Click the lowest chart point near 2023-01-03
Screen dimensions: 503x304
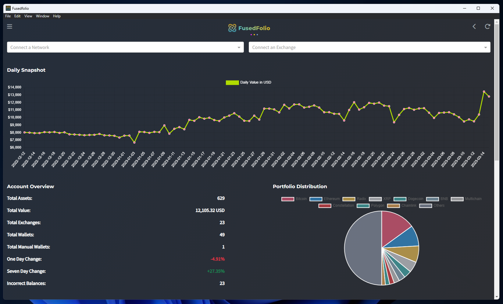pos(134,142)
